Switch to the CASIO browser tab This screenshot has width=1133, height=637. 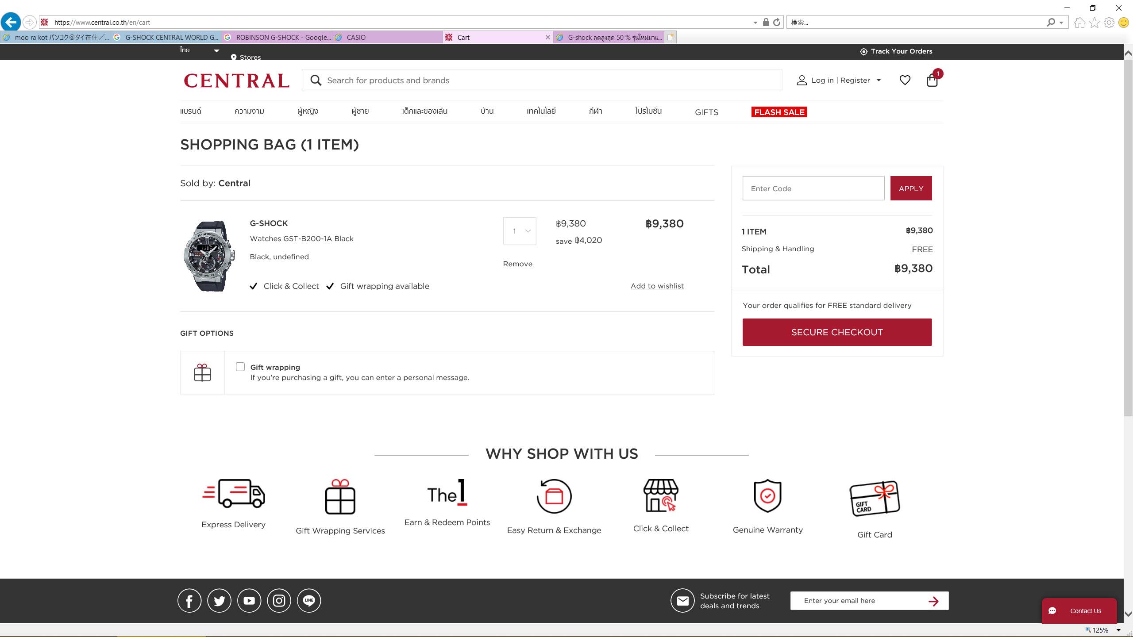tap(387, 37)
